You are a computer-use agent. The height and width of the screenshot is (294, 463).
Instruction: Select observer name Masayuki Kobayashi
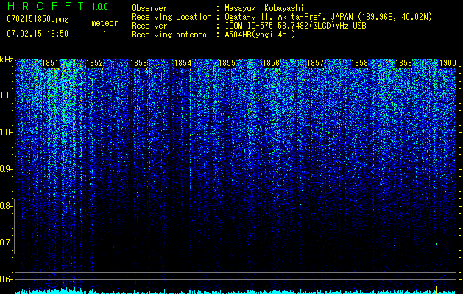tap(264, 8)
